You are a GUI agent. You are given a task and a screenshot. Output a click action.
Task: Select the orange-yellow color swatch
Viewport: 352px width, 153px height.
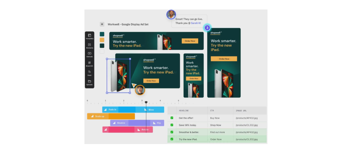[x=102, y=40]
